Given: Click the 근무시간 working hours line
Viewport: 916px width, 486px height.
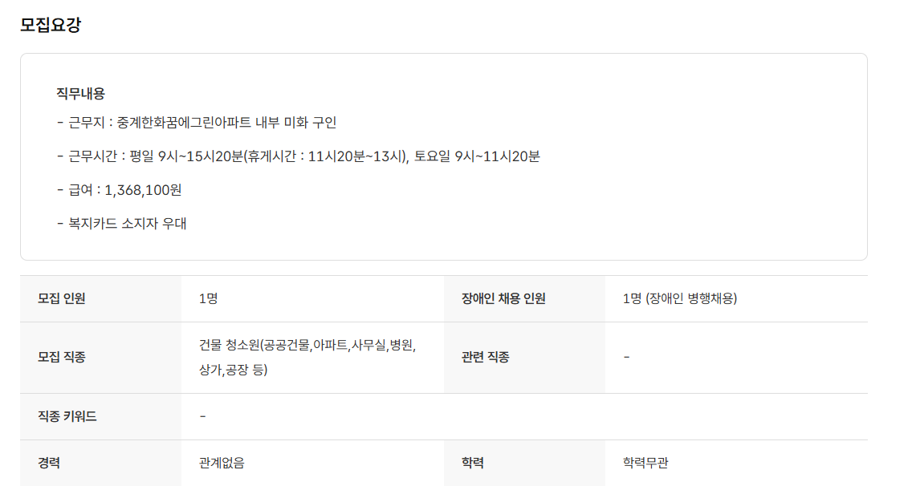Looking at the screenshot, I should (x=299, y=156).
